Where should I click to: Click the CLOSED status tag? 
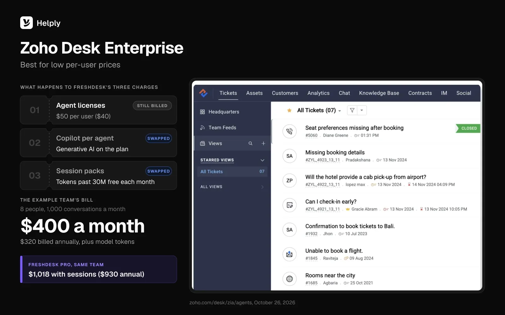tap(468, 128)
